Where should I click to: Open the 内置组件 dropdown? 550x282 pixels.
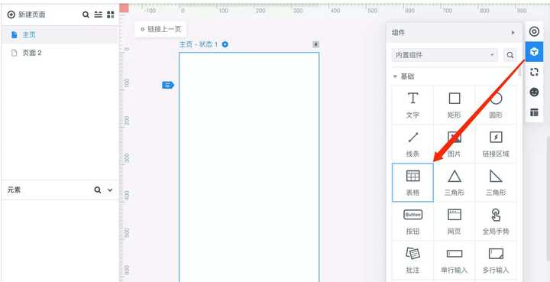coord(445,55)
